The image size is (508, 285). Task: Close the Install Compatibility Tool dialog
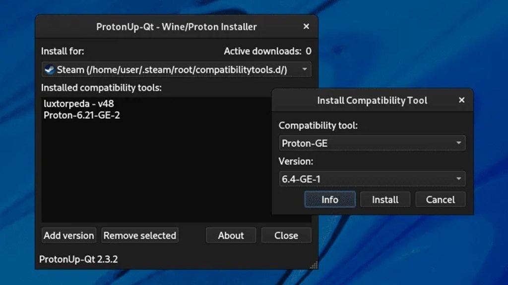[461, 100]
